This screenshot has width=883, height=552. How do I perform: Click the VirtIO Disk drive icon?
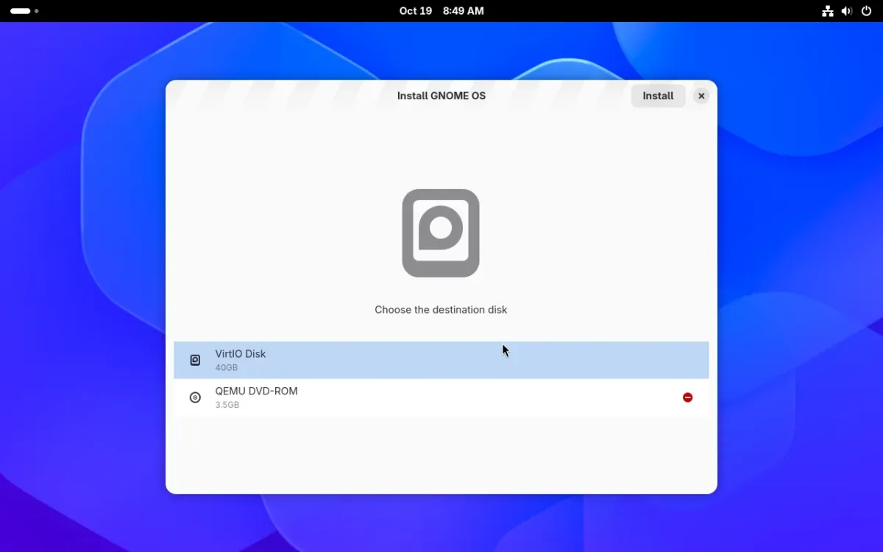point(195,360)
